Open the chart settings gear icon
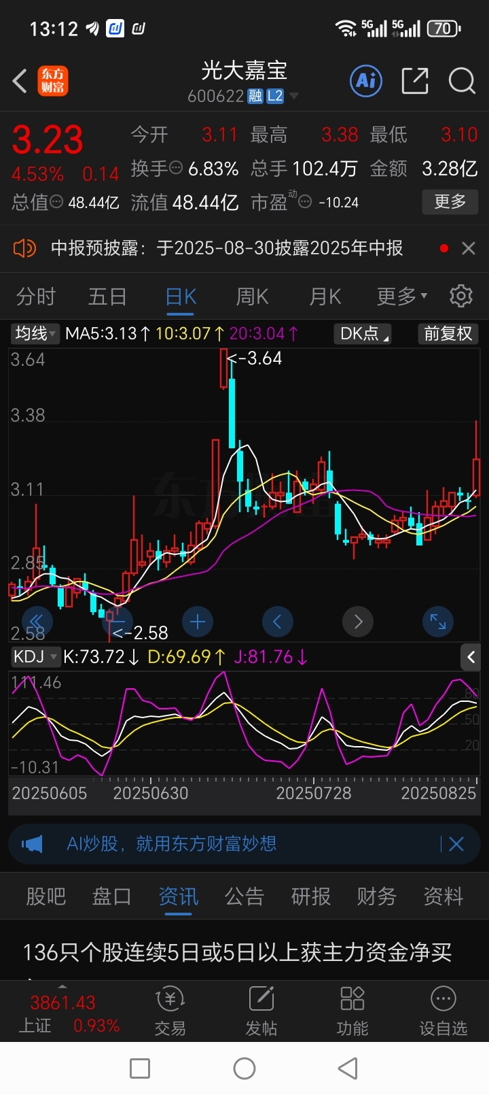The image size is (489, 1095). [461, 297]
